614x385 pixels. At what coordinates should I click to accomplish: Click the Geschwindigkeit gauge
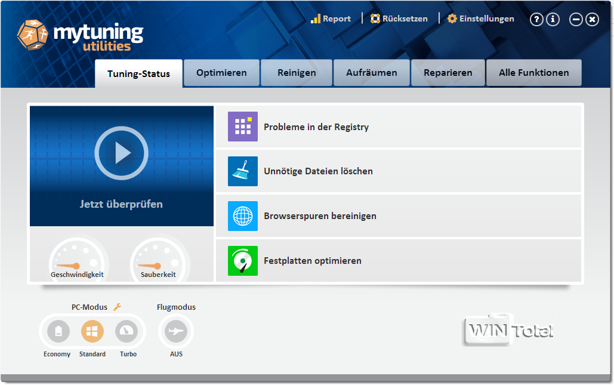[77, 258]
